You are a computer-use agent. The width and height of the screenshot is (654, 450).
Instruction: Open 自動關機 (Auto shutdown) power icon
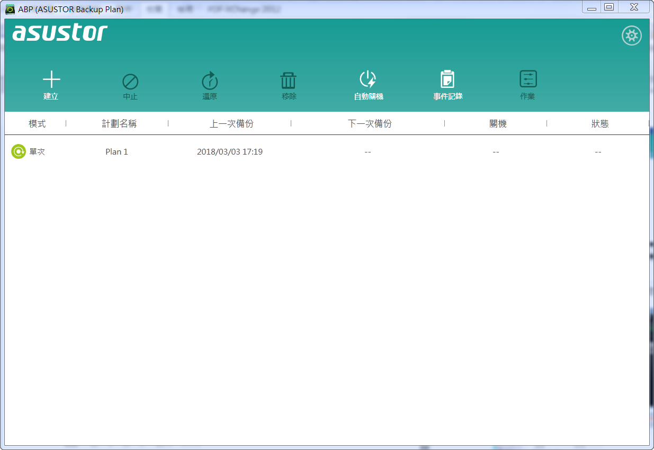pos(368,80)
